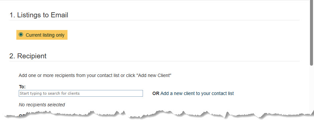The image size is (314, 120).
Task: Click the '1. Listings to Email' heading
Action: pyautogui.click(x=39, y=15)
